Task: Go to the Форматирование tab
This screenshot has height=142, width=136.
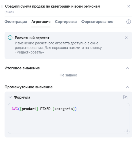Action: pyautogui.click(x=97, y=22)
